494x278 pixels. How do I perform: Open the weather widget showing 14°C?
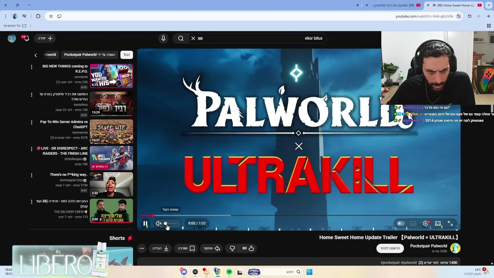coord(477,272)
